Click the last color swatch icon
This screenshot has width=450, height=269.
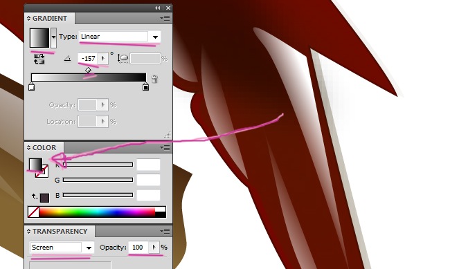pos(44,198)
